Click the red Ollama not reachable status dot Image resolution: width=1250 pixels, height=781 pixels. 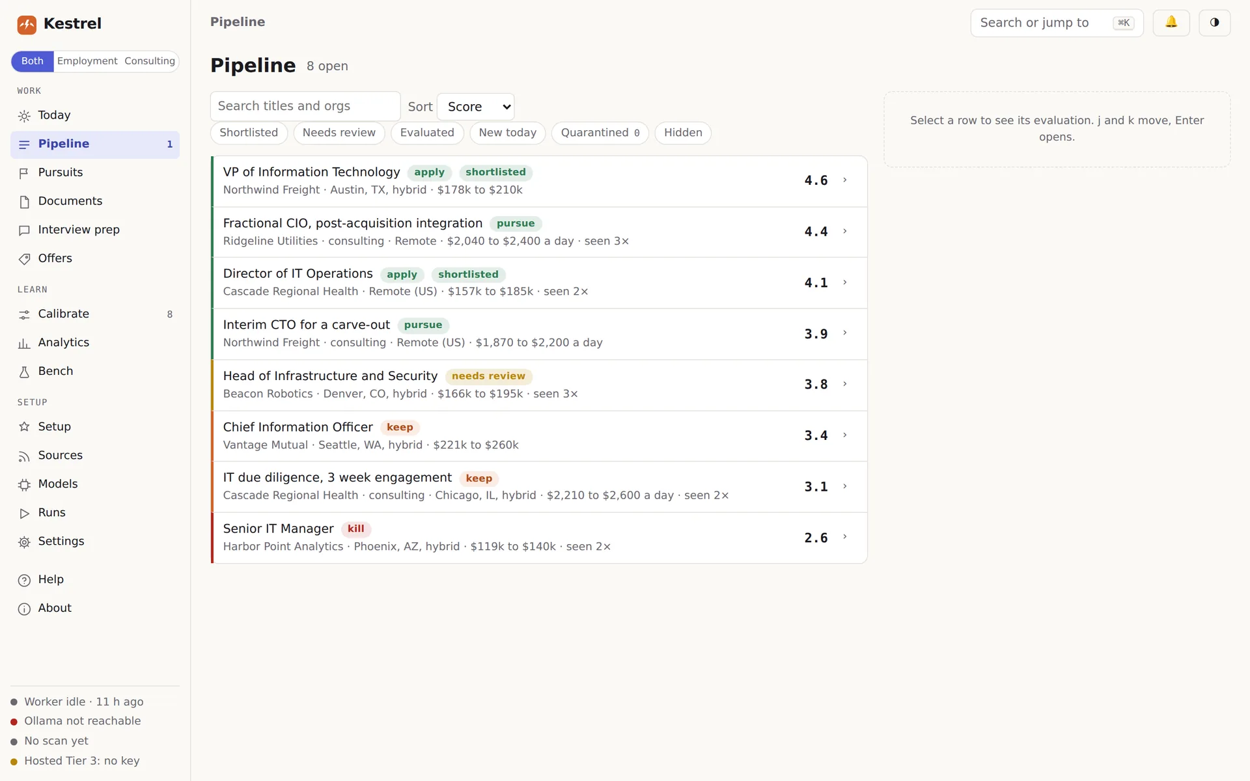(14, 722)
